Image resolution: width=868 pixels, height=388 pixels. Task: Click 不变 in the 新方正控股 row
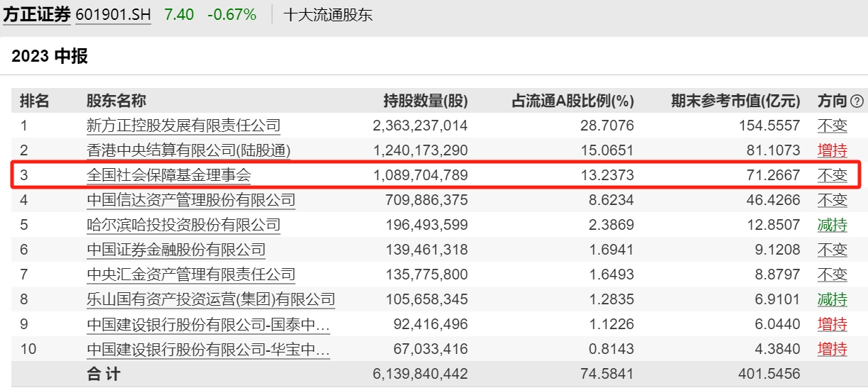pos(832,126)
